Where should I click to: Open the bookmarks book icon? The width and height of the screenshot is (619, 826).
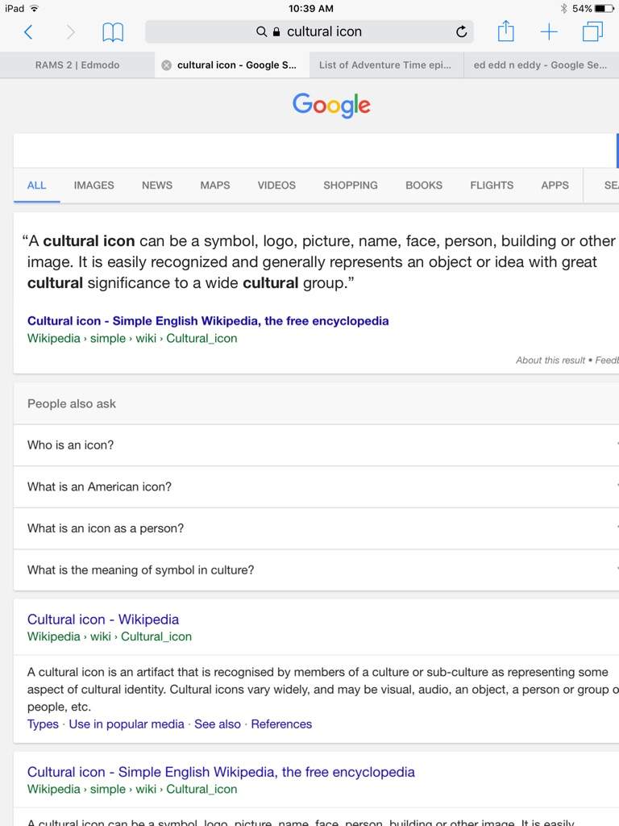pyautogui.click(x=113, y=32)
